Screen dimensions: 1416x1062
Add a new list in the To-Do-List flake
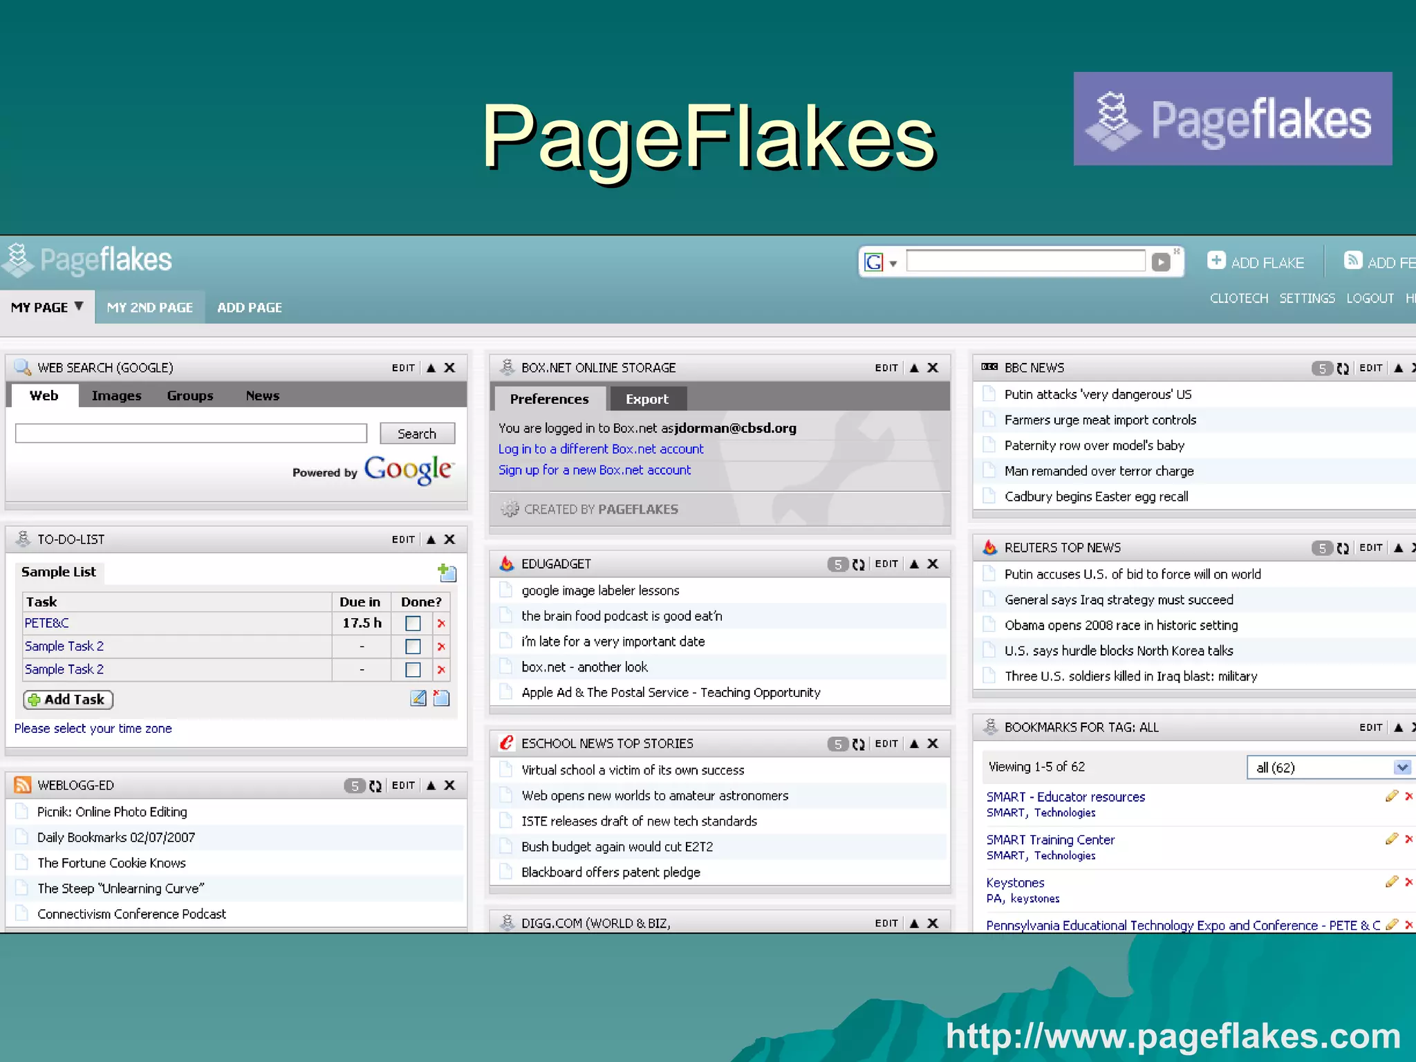pyautogui.click(x=447, y=572)
